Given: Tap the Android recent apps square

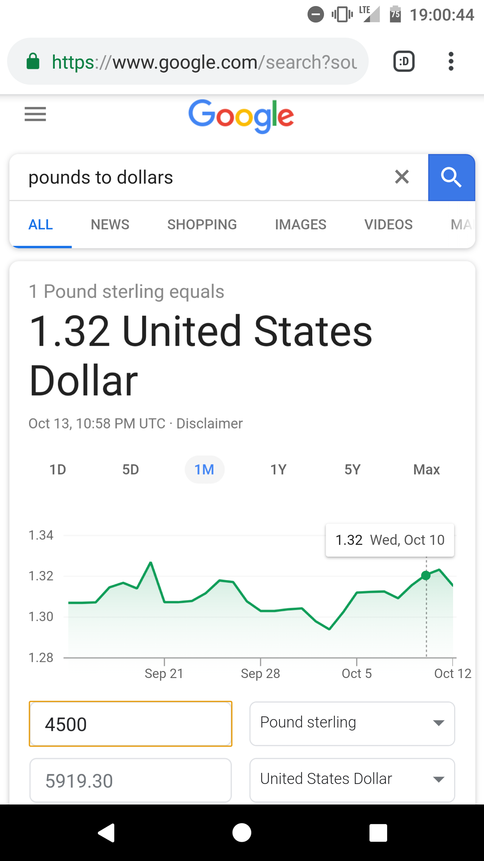Looking at the screenshot, I should (x=378, y=833).
